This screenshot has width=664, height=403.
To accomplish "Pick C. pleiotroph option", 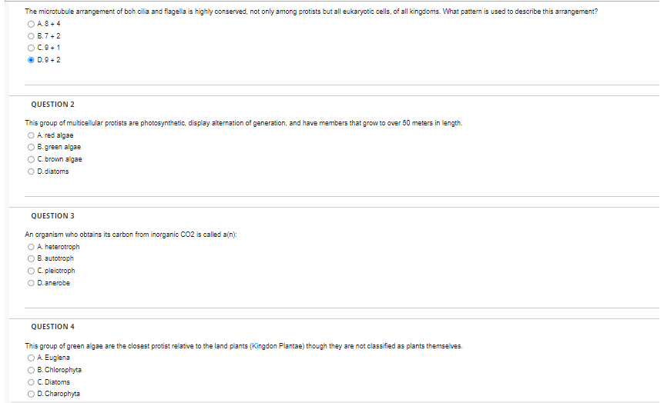I will tap(31, 271).
